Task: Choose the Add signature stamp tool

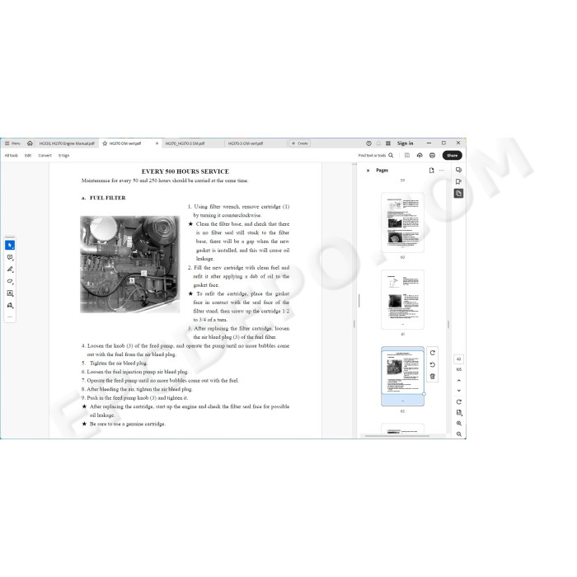Action: [10, 305]
